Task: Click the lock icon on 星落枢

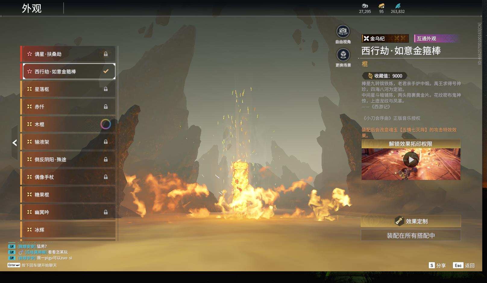Action: click(x=106, y=89)
